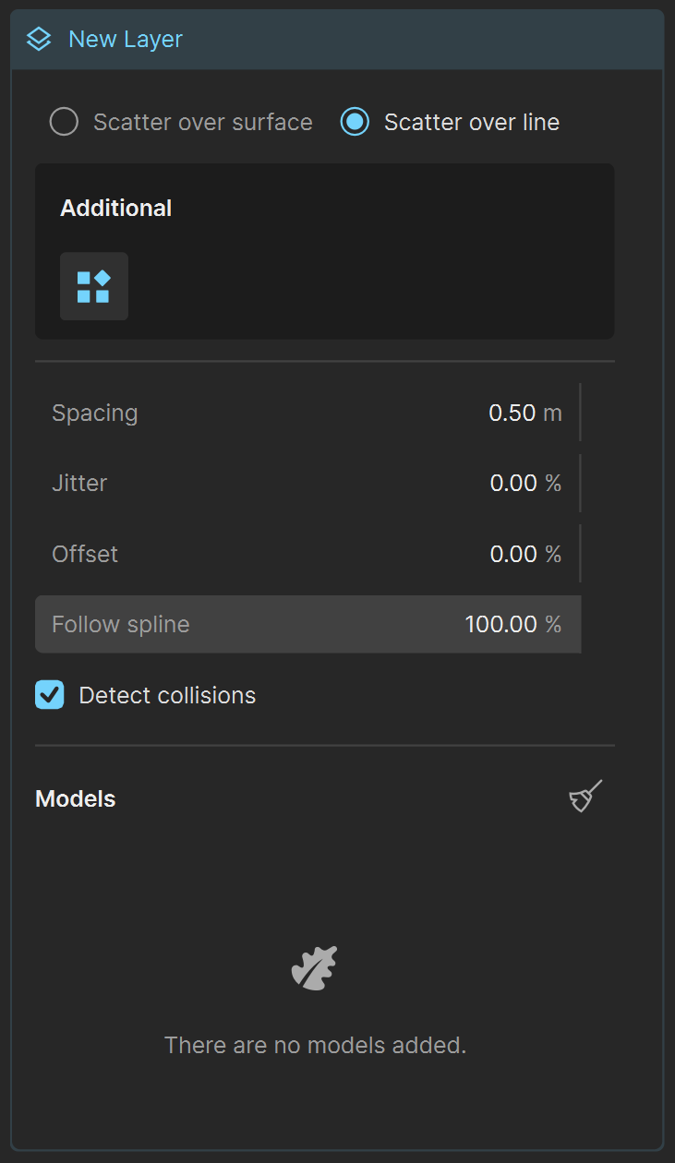This screenshot has height=1163, width=675.
Task: Uncheck the Detect collisions checkbox
Action: click(50, 694)
